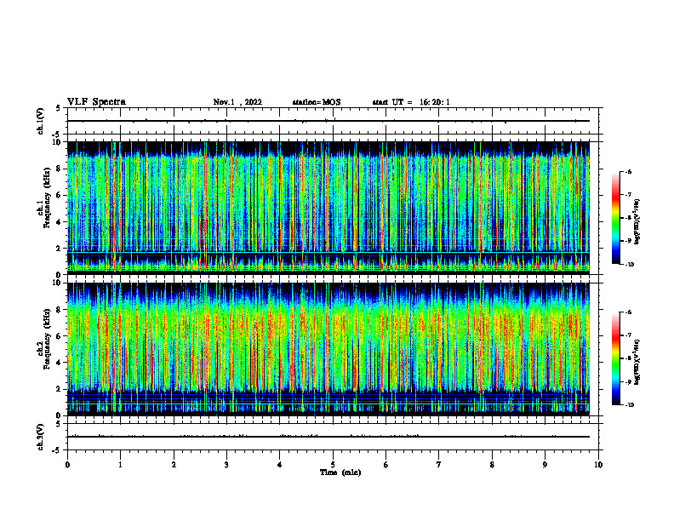Click the "Time (min)" axis label

340,472
